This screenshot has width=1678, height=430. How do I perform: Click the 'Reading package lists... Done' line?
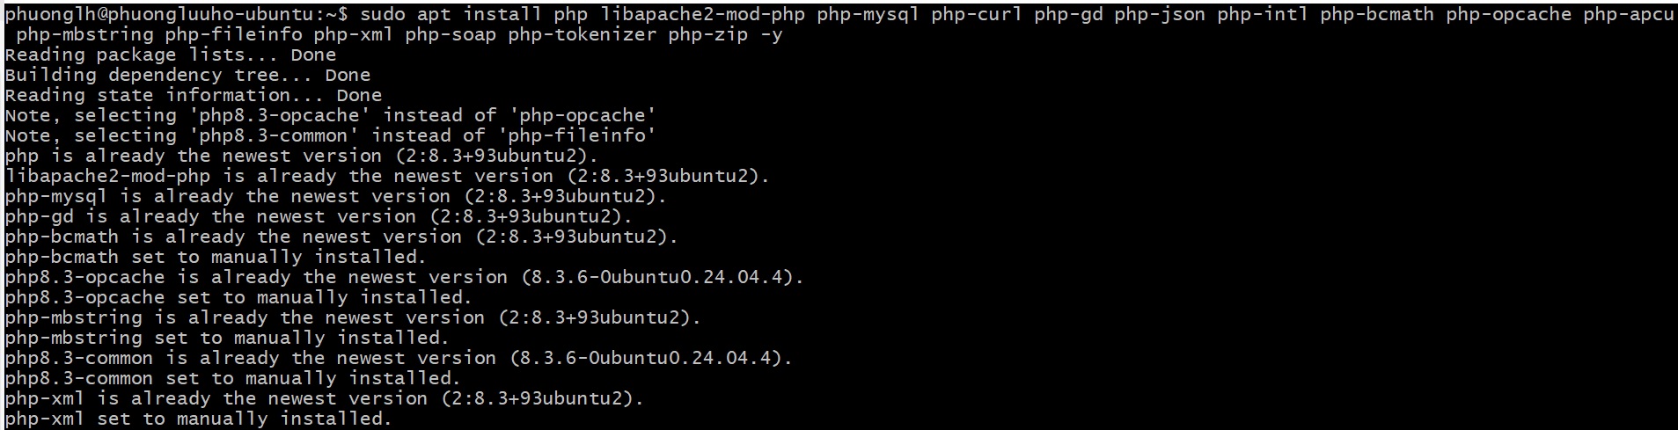(x=171, y=55)
